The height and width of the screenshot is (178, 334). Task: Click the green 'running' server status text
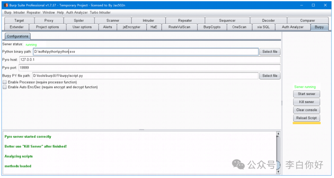[31, 45]
